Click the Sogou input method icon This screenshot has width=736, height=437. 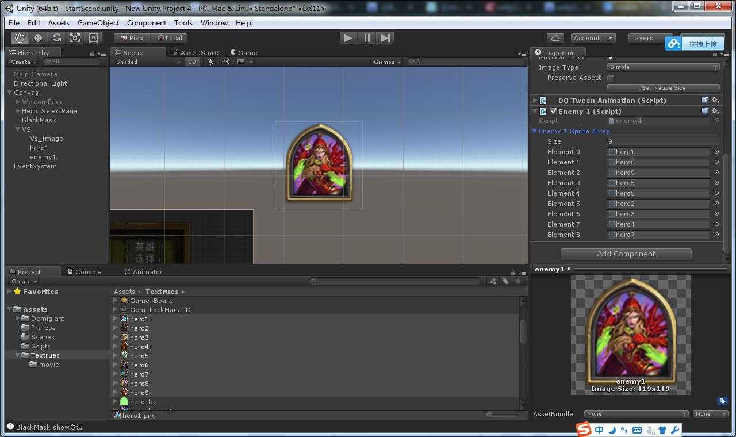click(x=584, y=430)
